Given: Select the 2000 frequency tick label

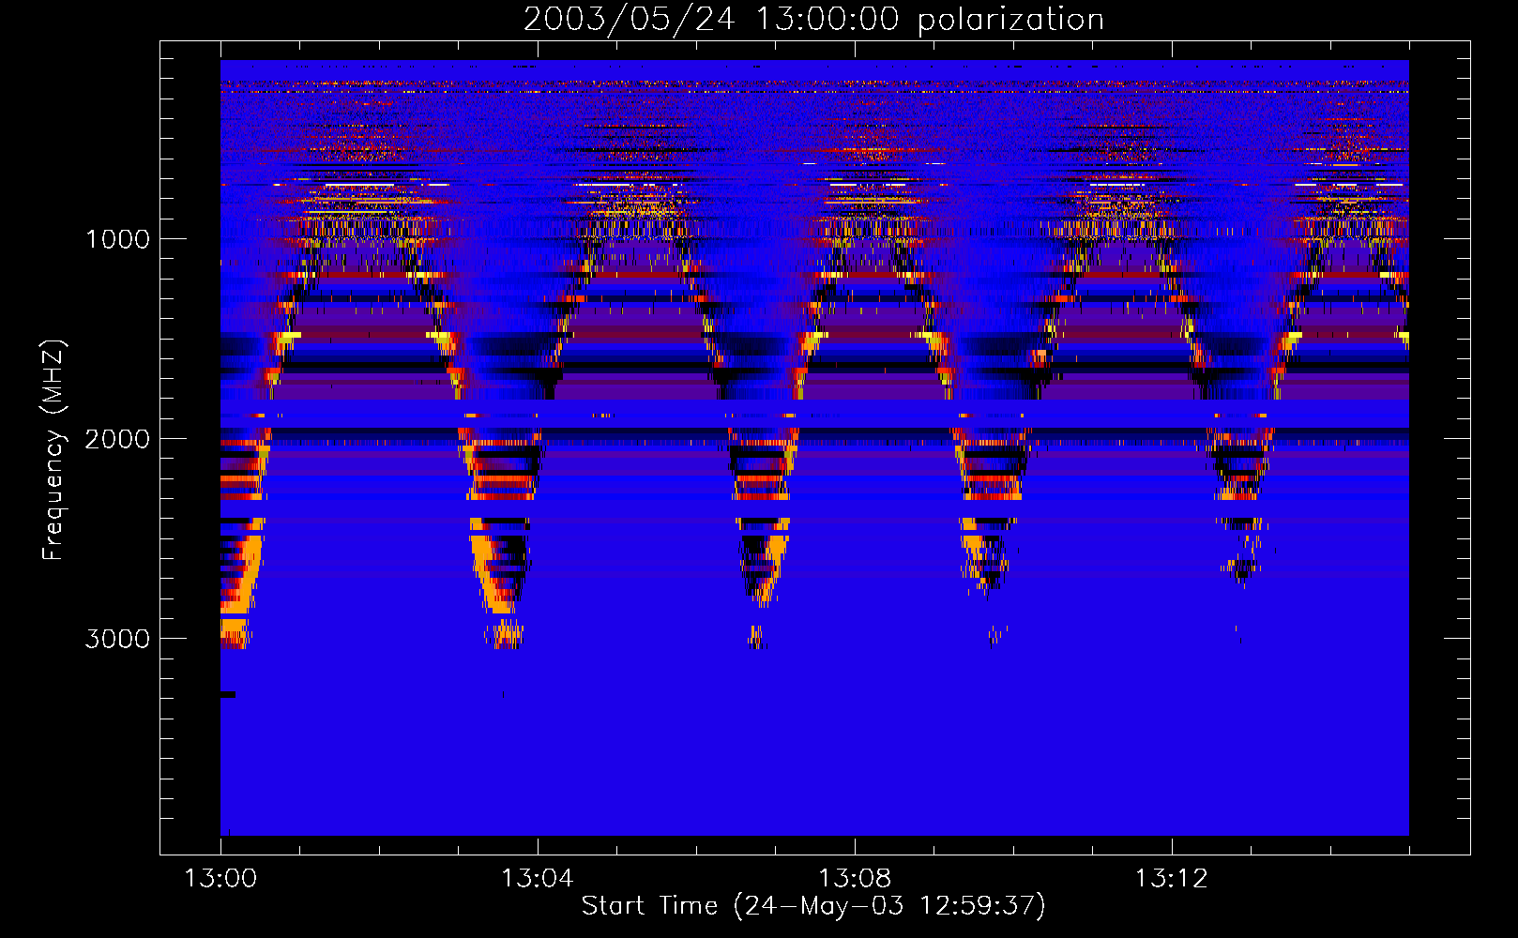Looking at the screenshot, I should pyautogui.click(x=117, y=439).
